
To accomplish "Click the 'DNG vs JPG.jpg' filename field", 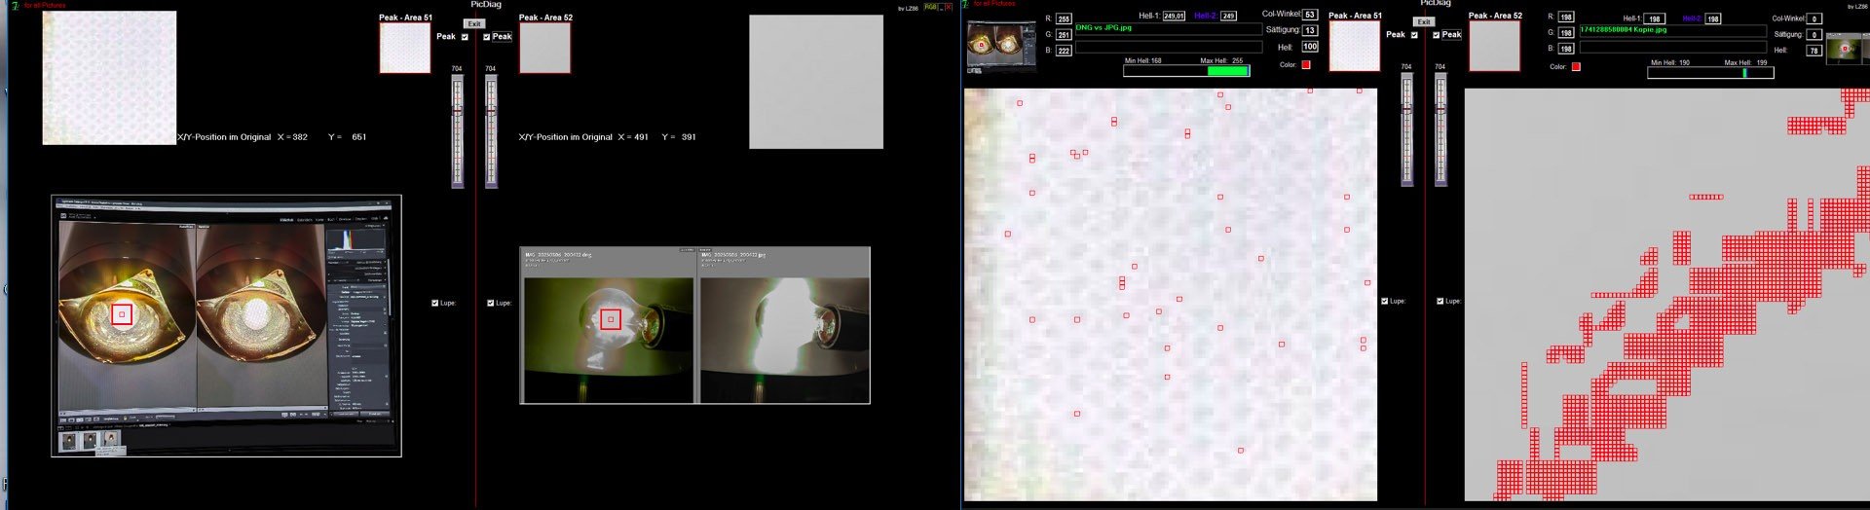I will click(1168, 28).
